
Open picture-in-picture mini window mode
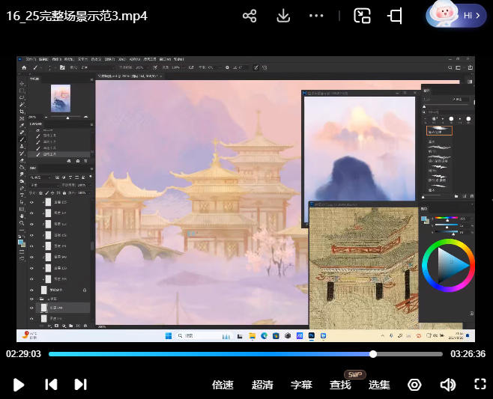[x=363, y=16]
